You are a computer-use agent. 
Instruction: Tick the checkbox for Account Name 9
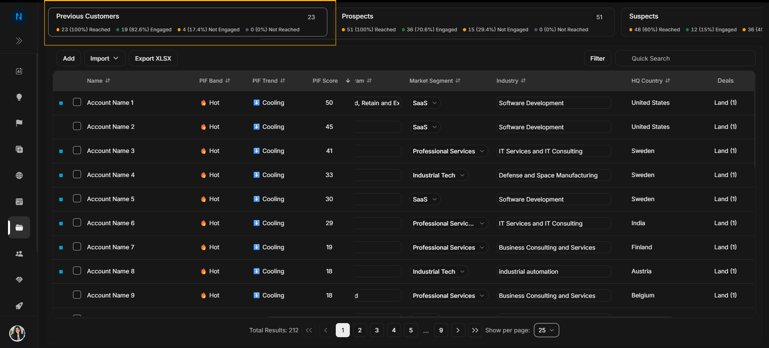point(77,295)
